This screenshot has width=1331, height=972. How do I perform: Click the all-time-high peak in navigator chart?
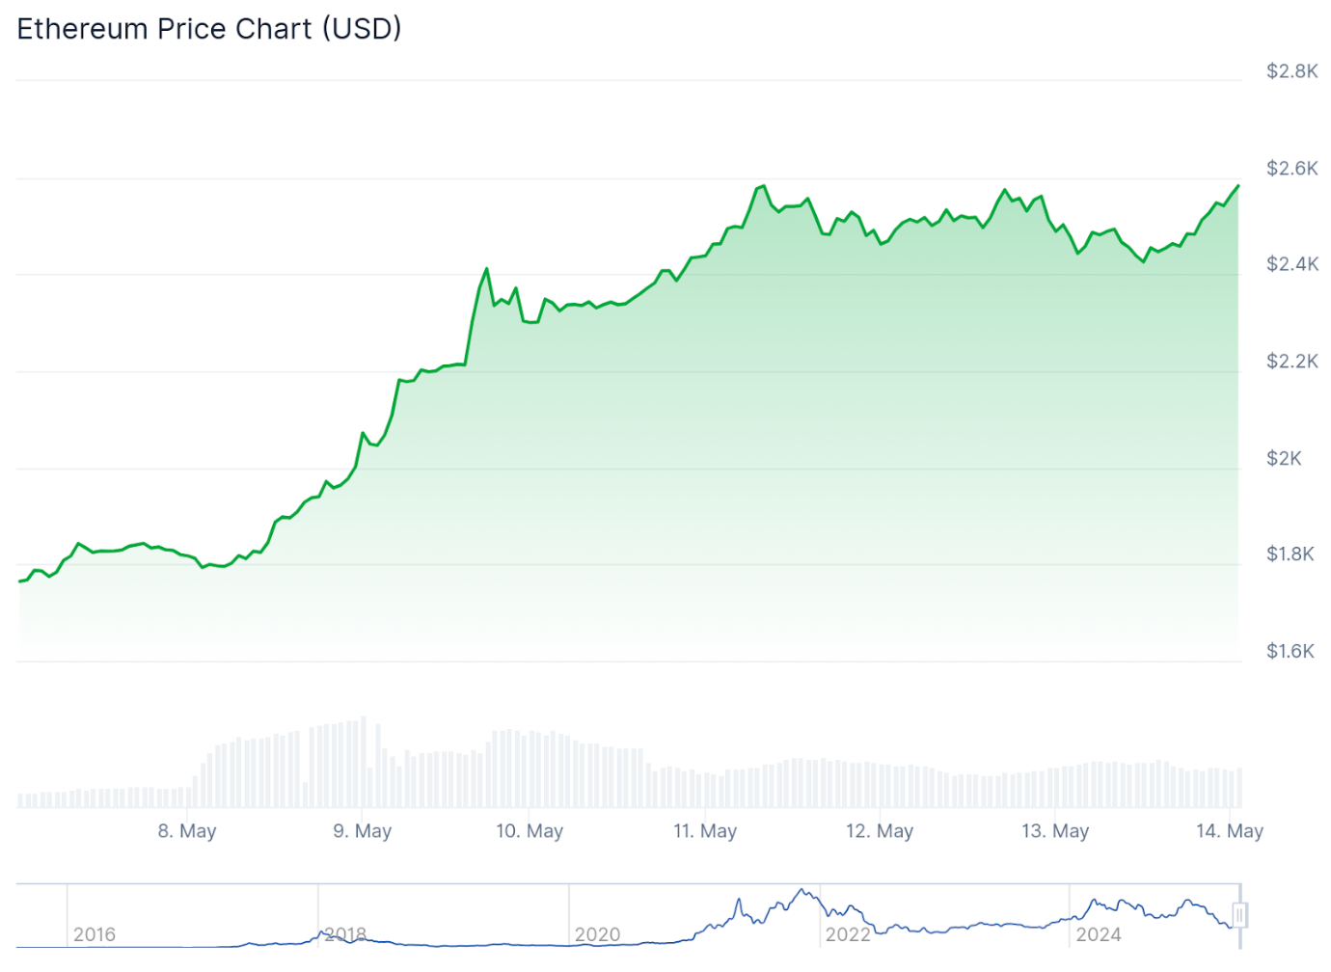(801, 890)
